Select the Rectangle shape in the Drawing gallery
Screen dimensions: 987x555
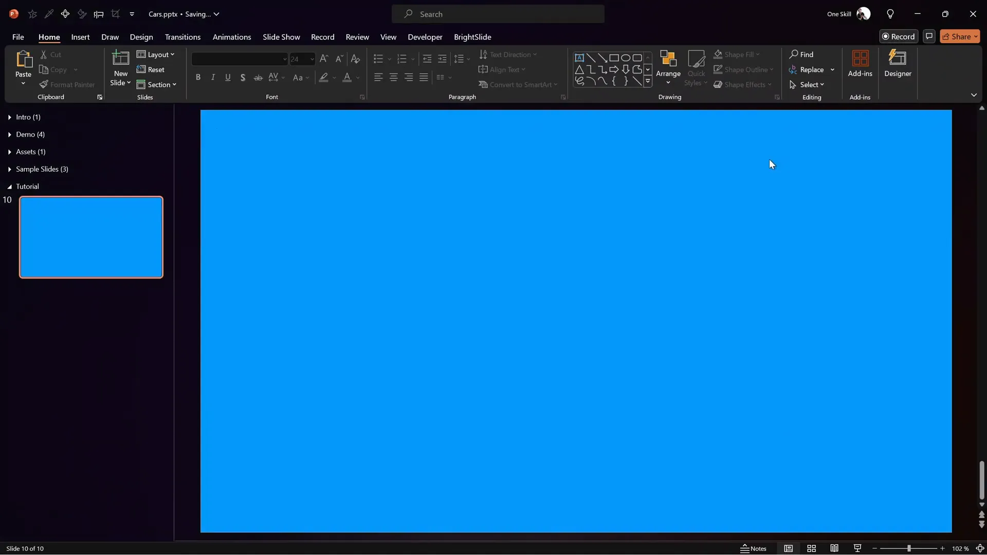point(615,58)
